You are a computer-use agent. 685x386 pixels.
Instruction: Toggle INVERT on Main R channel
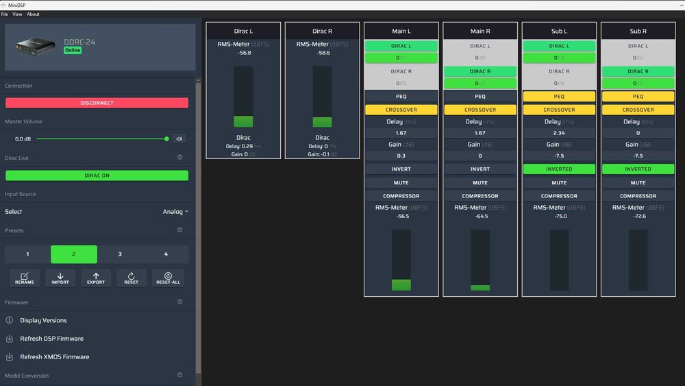click(x=480, y=169)
